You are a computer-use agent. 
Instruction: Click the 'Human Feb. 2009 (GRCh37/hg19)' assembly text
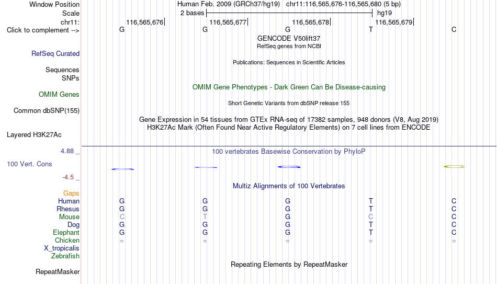tap(229, 4)
